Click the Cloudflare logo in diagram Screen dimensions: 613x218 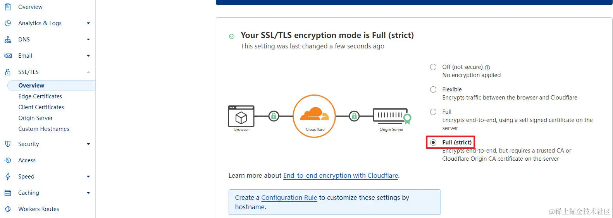pos(314,115)
